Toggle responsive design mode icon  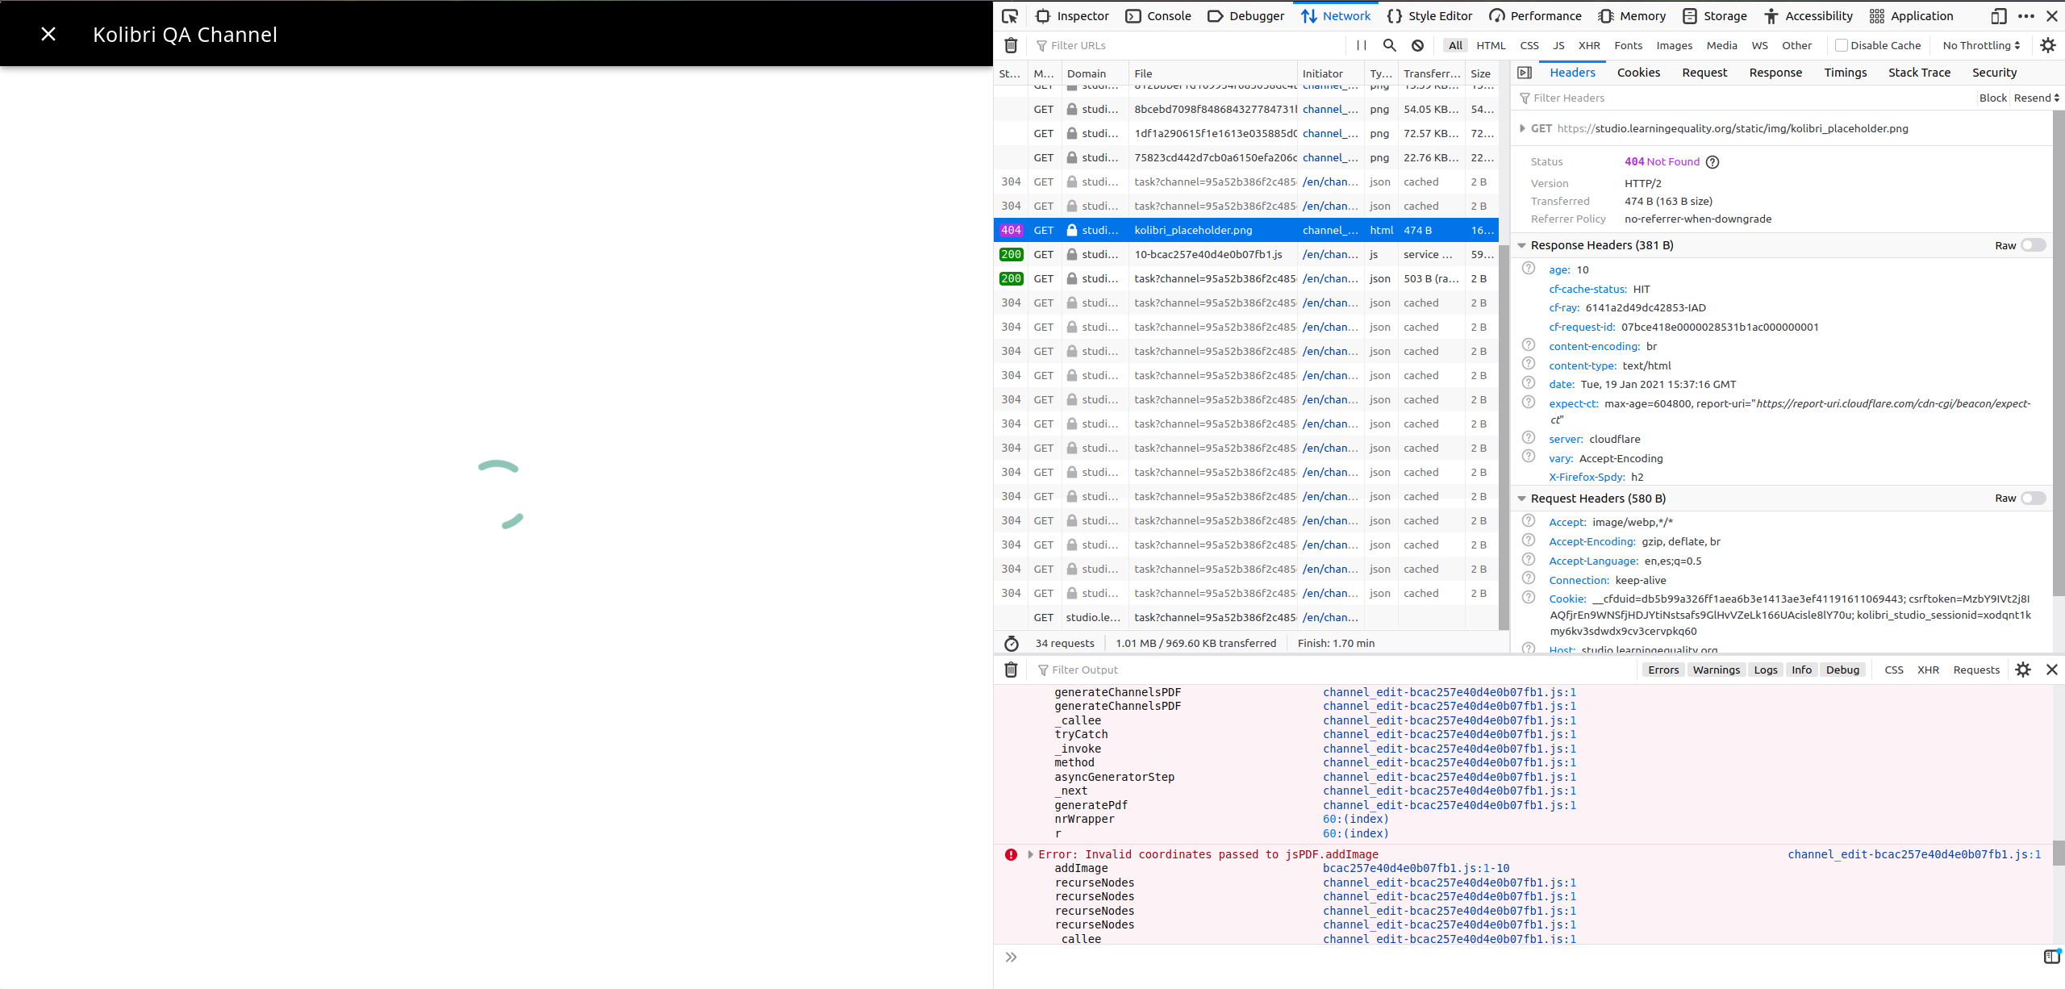pos(1999,16)
